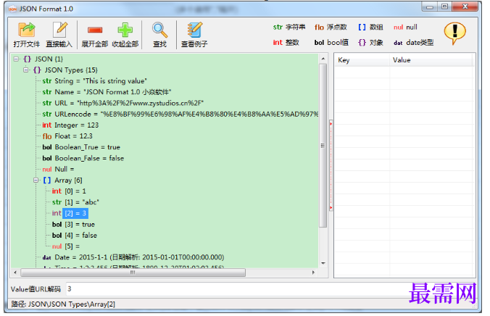The height and width of the screenshot is (316, 490).
Task: Click the tree vertical scrollbar up arrow
Action: (323, 59)
